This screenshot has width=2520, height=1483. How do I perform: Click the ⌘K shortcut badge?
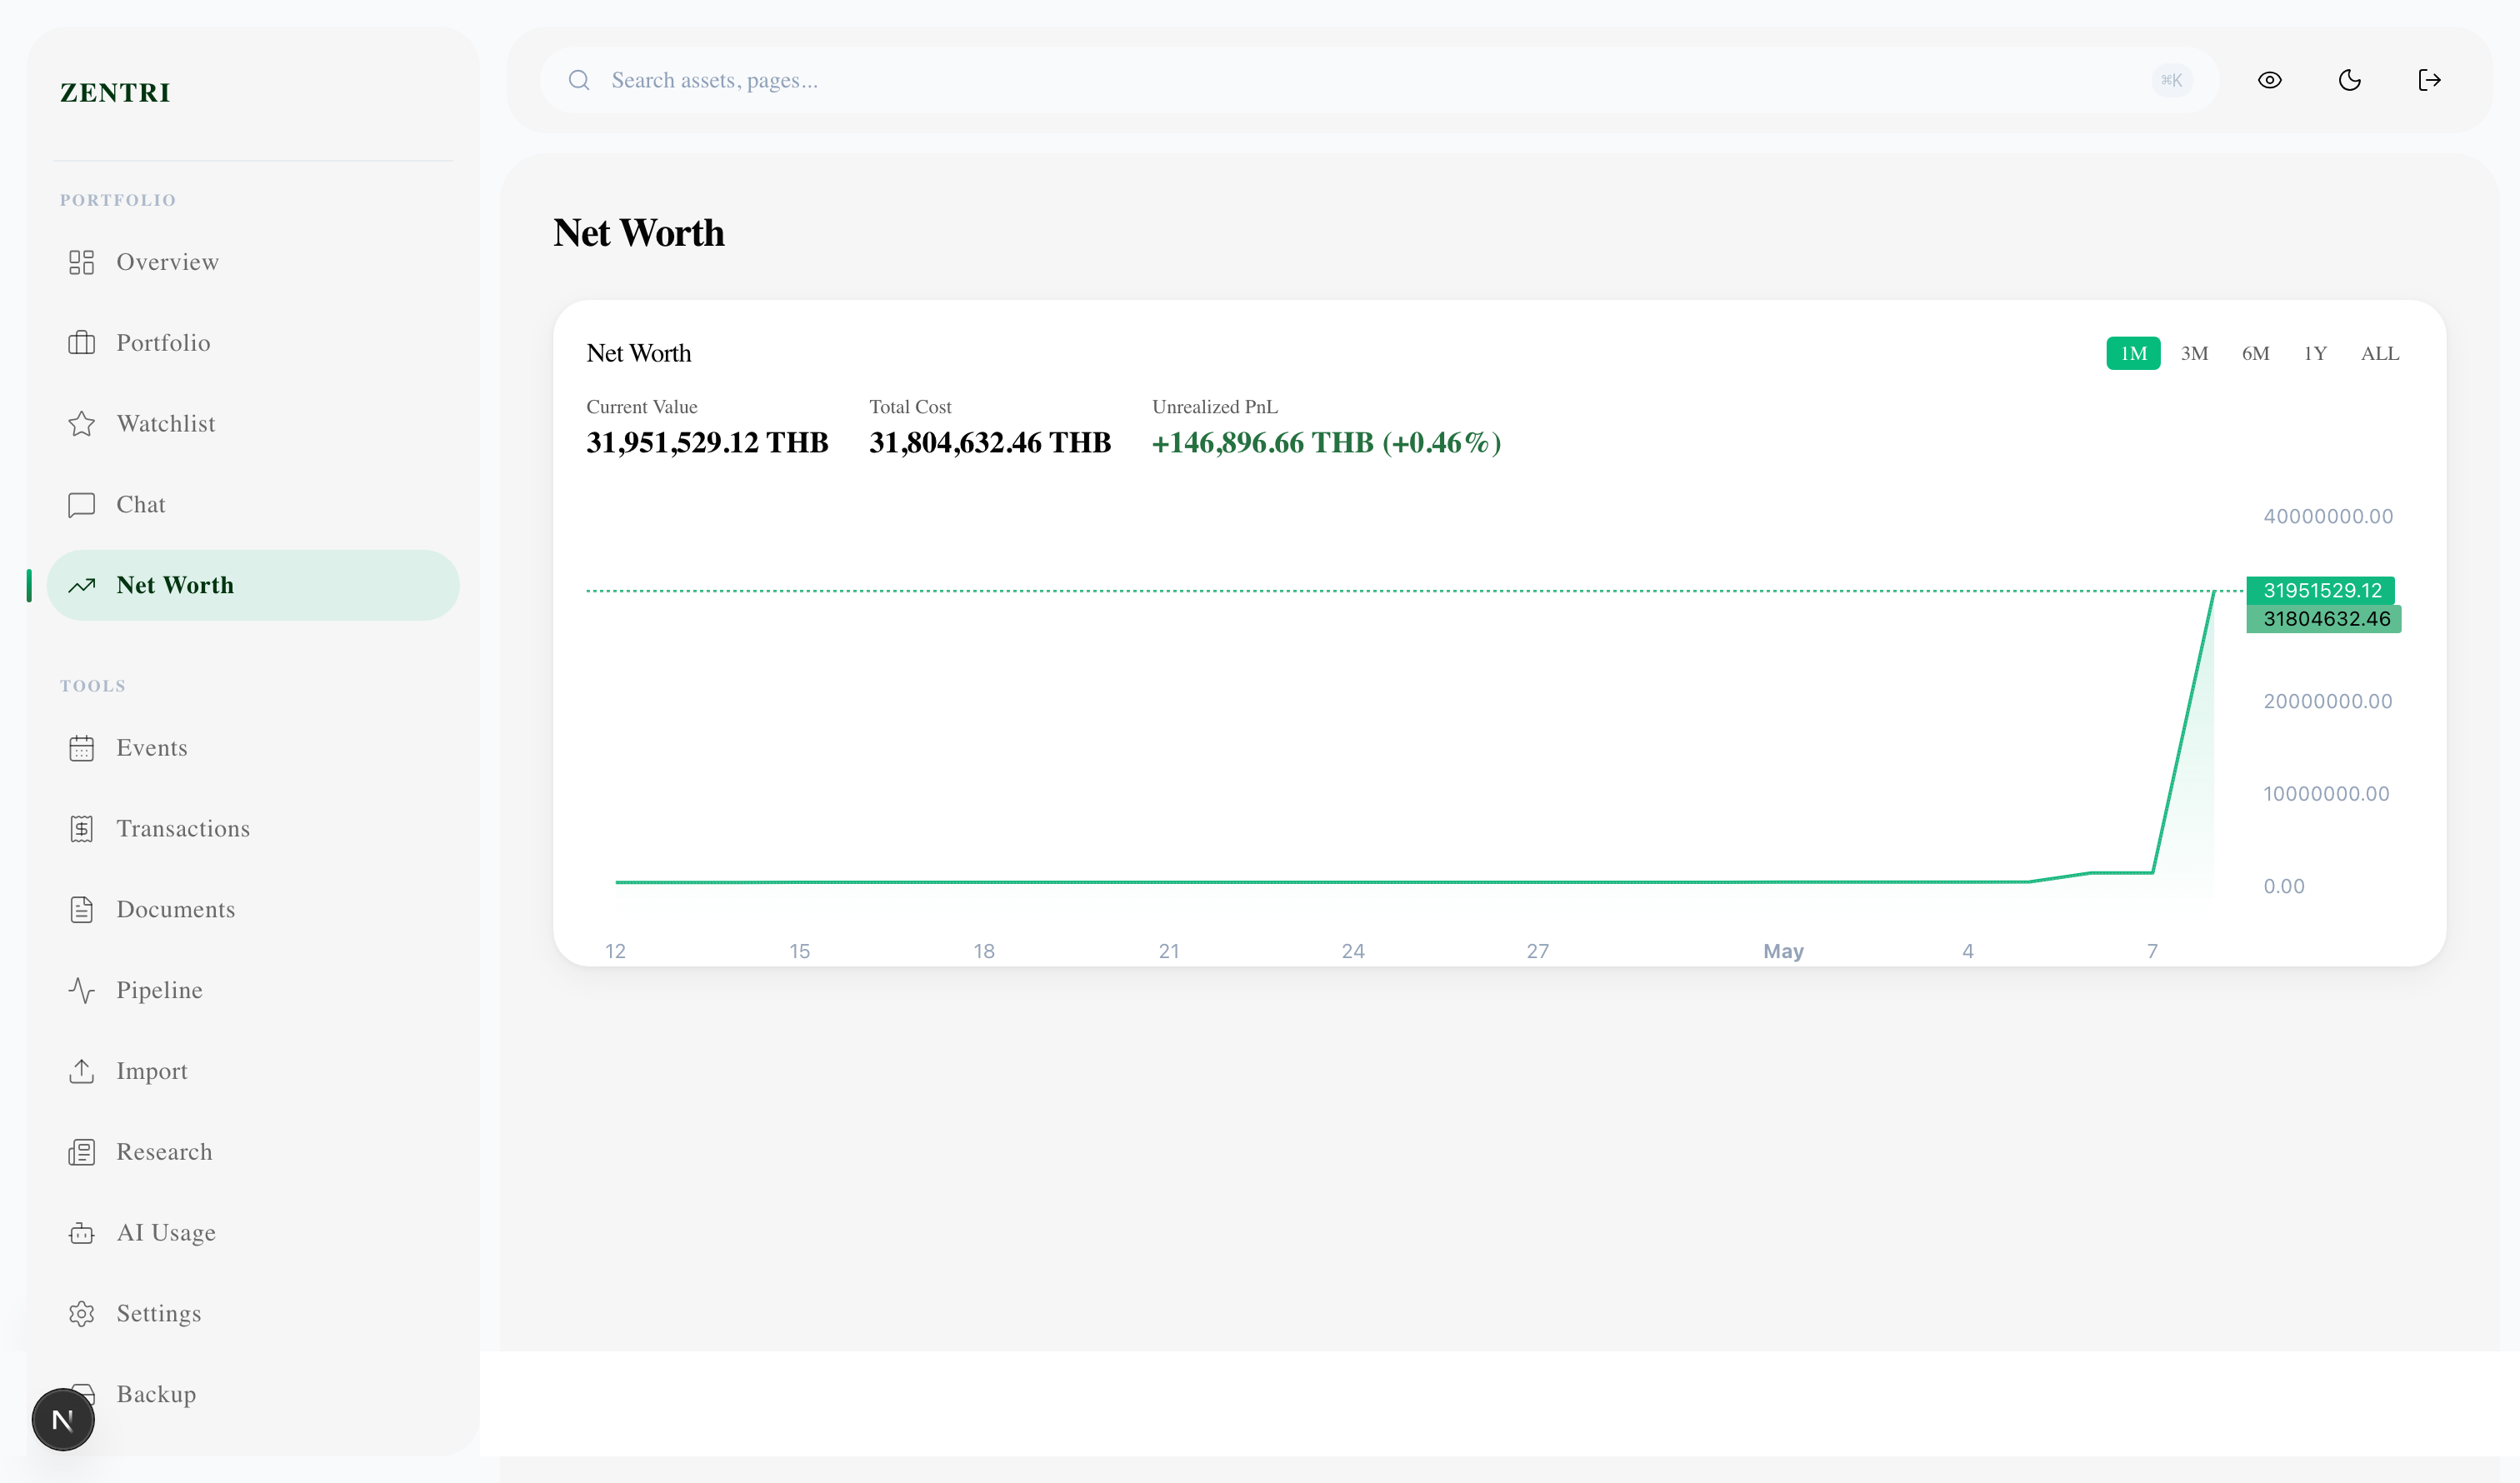[2171, 80]
